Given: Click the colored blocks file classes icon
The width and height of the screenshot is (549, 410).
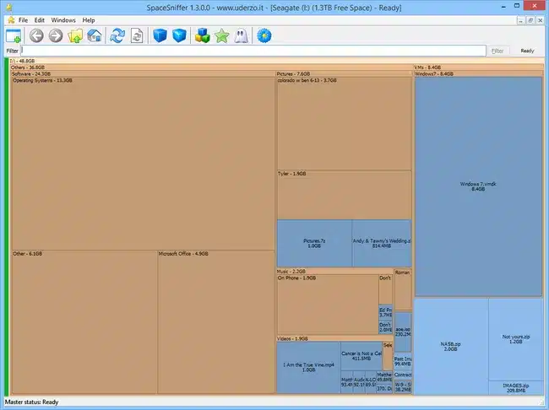Looking at the screenshot, I should point(202,35).
